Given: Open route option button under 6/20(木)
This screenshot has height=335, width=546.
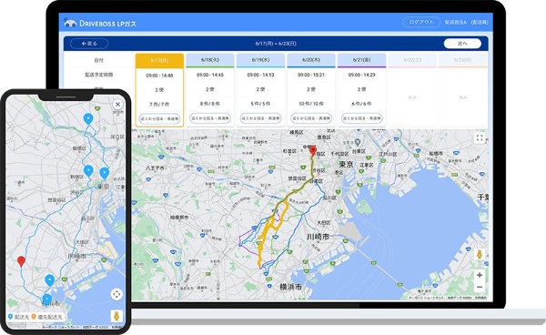Looking at the screenshot, I should (x=311, y=118).
